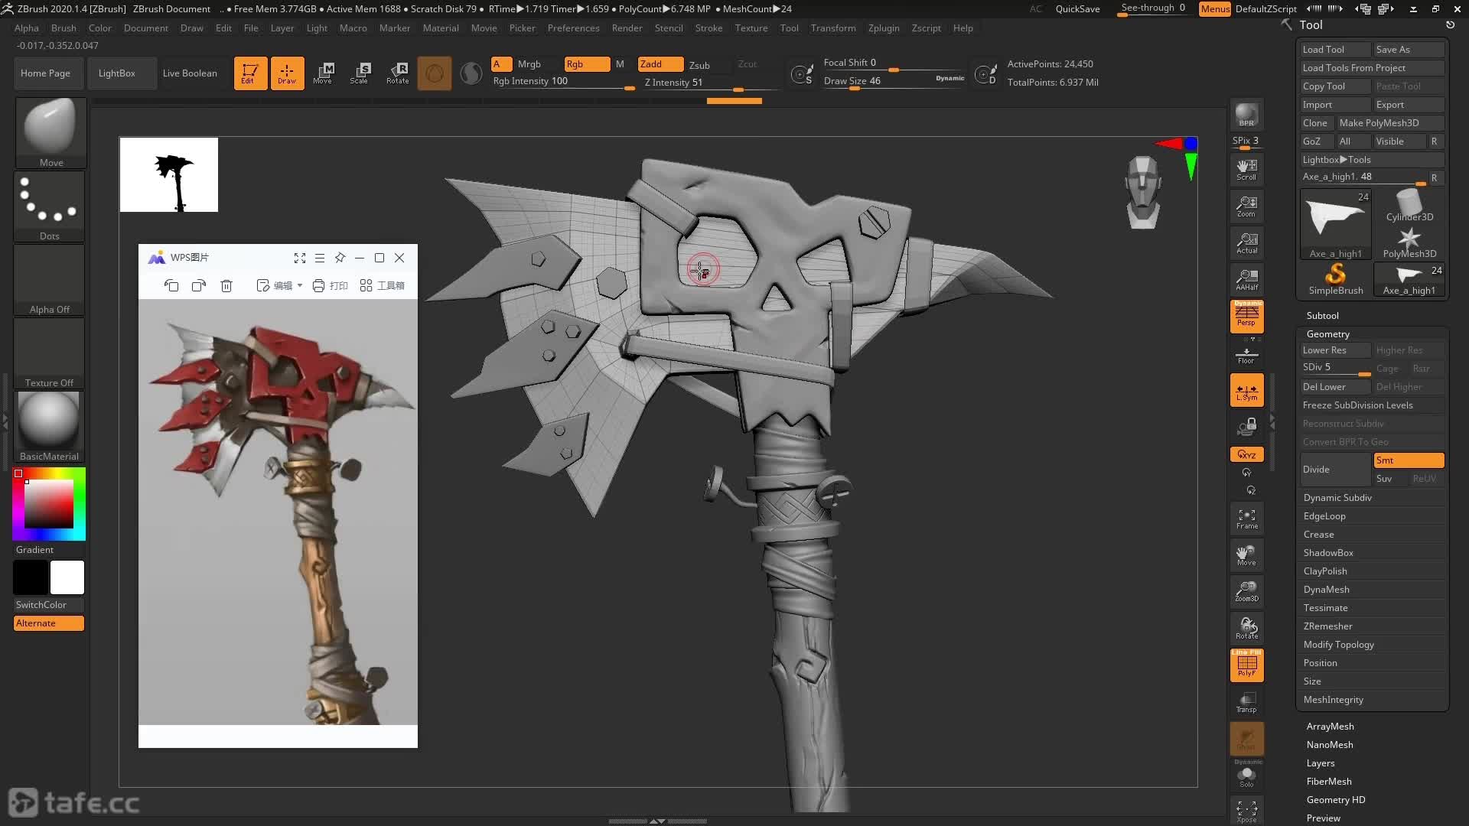Click Zoom3D navigation icon
Screen dimensions: 1469x826
point(1246,591)
